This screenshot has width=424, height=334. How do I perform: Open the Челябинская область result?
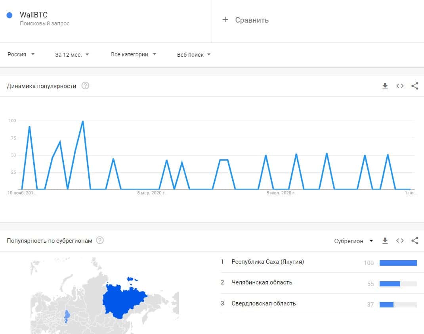point(262,282)
